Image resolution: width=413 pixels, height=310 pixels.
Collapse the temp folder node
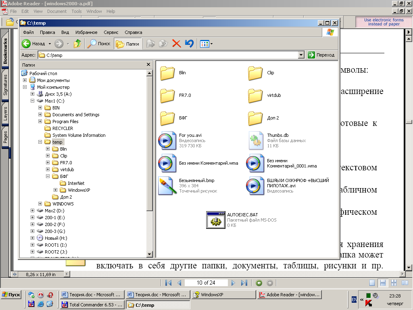40,142
